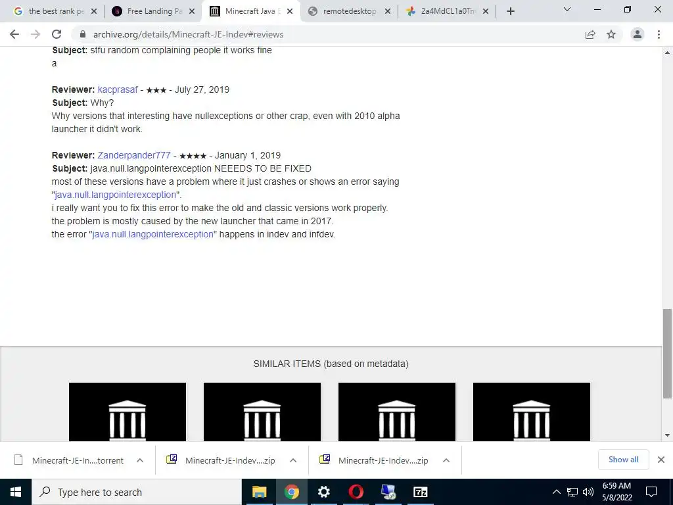Open the notification center icon
This screenshot has height=505, width=673.
pos(651,492)
